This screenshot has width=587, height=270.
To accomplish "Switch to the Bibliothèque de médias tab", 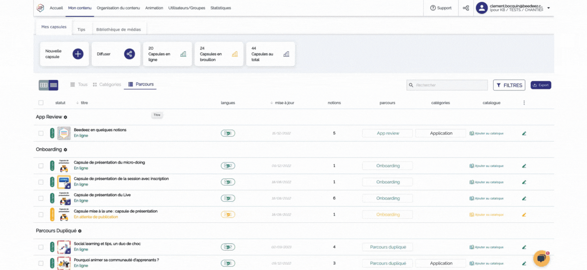I will click(118, 29).
